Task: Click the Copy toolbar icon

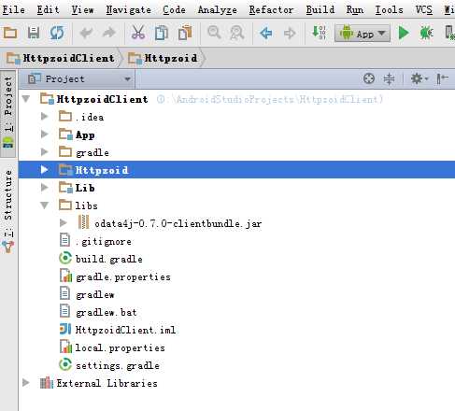Action: point(162,33)
